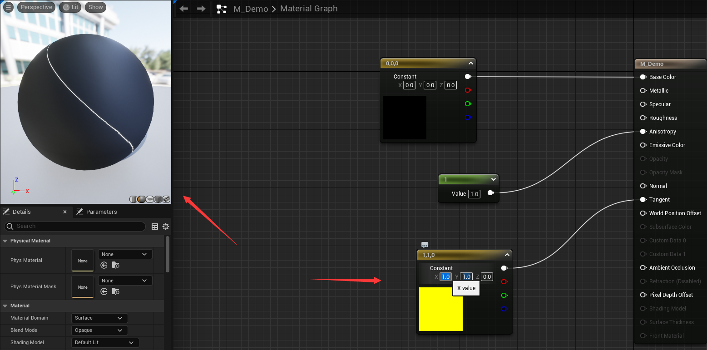707x350 pixels.
Task: Expand the scalar constant 1 node
Action: [494, 179]
